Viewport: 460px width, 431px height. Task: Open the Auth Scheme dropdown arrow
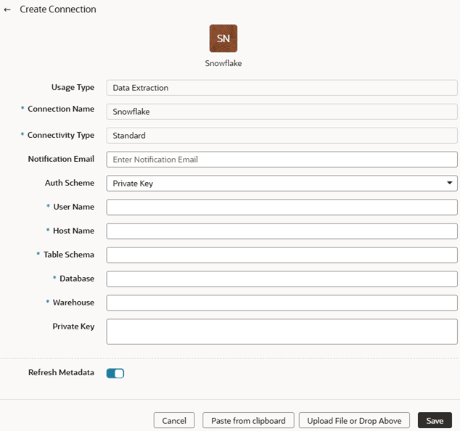450,184
